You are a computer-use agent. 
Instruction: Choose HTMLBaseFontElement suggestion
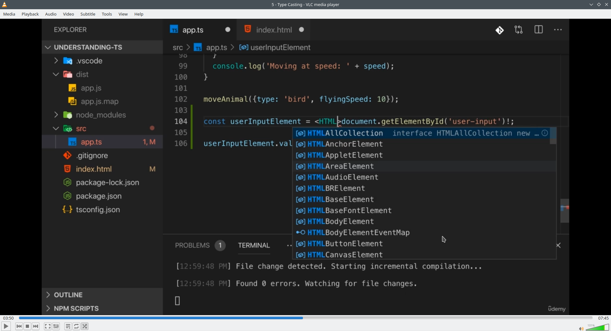pos(421,211)
